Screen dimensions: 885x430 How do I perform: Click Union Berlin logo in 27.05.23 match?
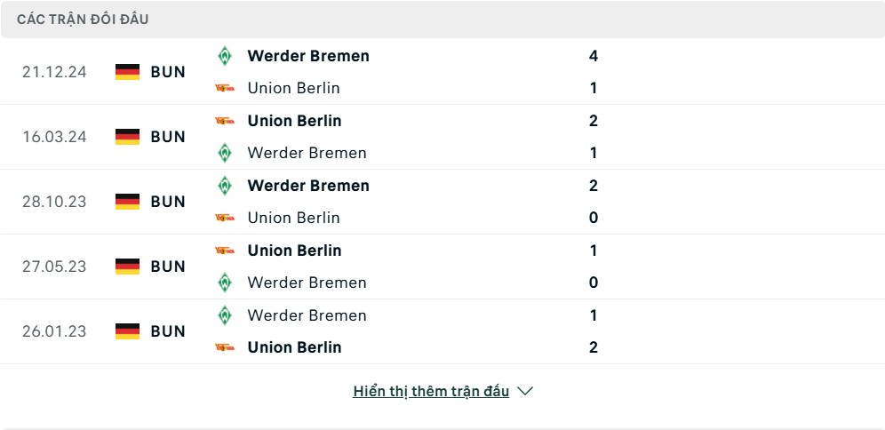[225, 250]
